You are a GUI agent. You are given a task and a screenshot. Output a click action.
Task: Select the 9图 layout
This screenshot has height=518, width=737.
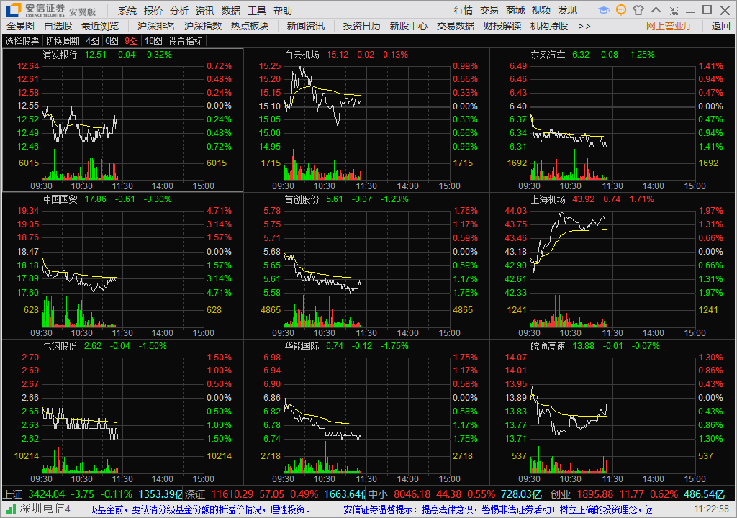131,41
